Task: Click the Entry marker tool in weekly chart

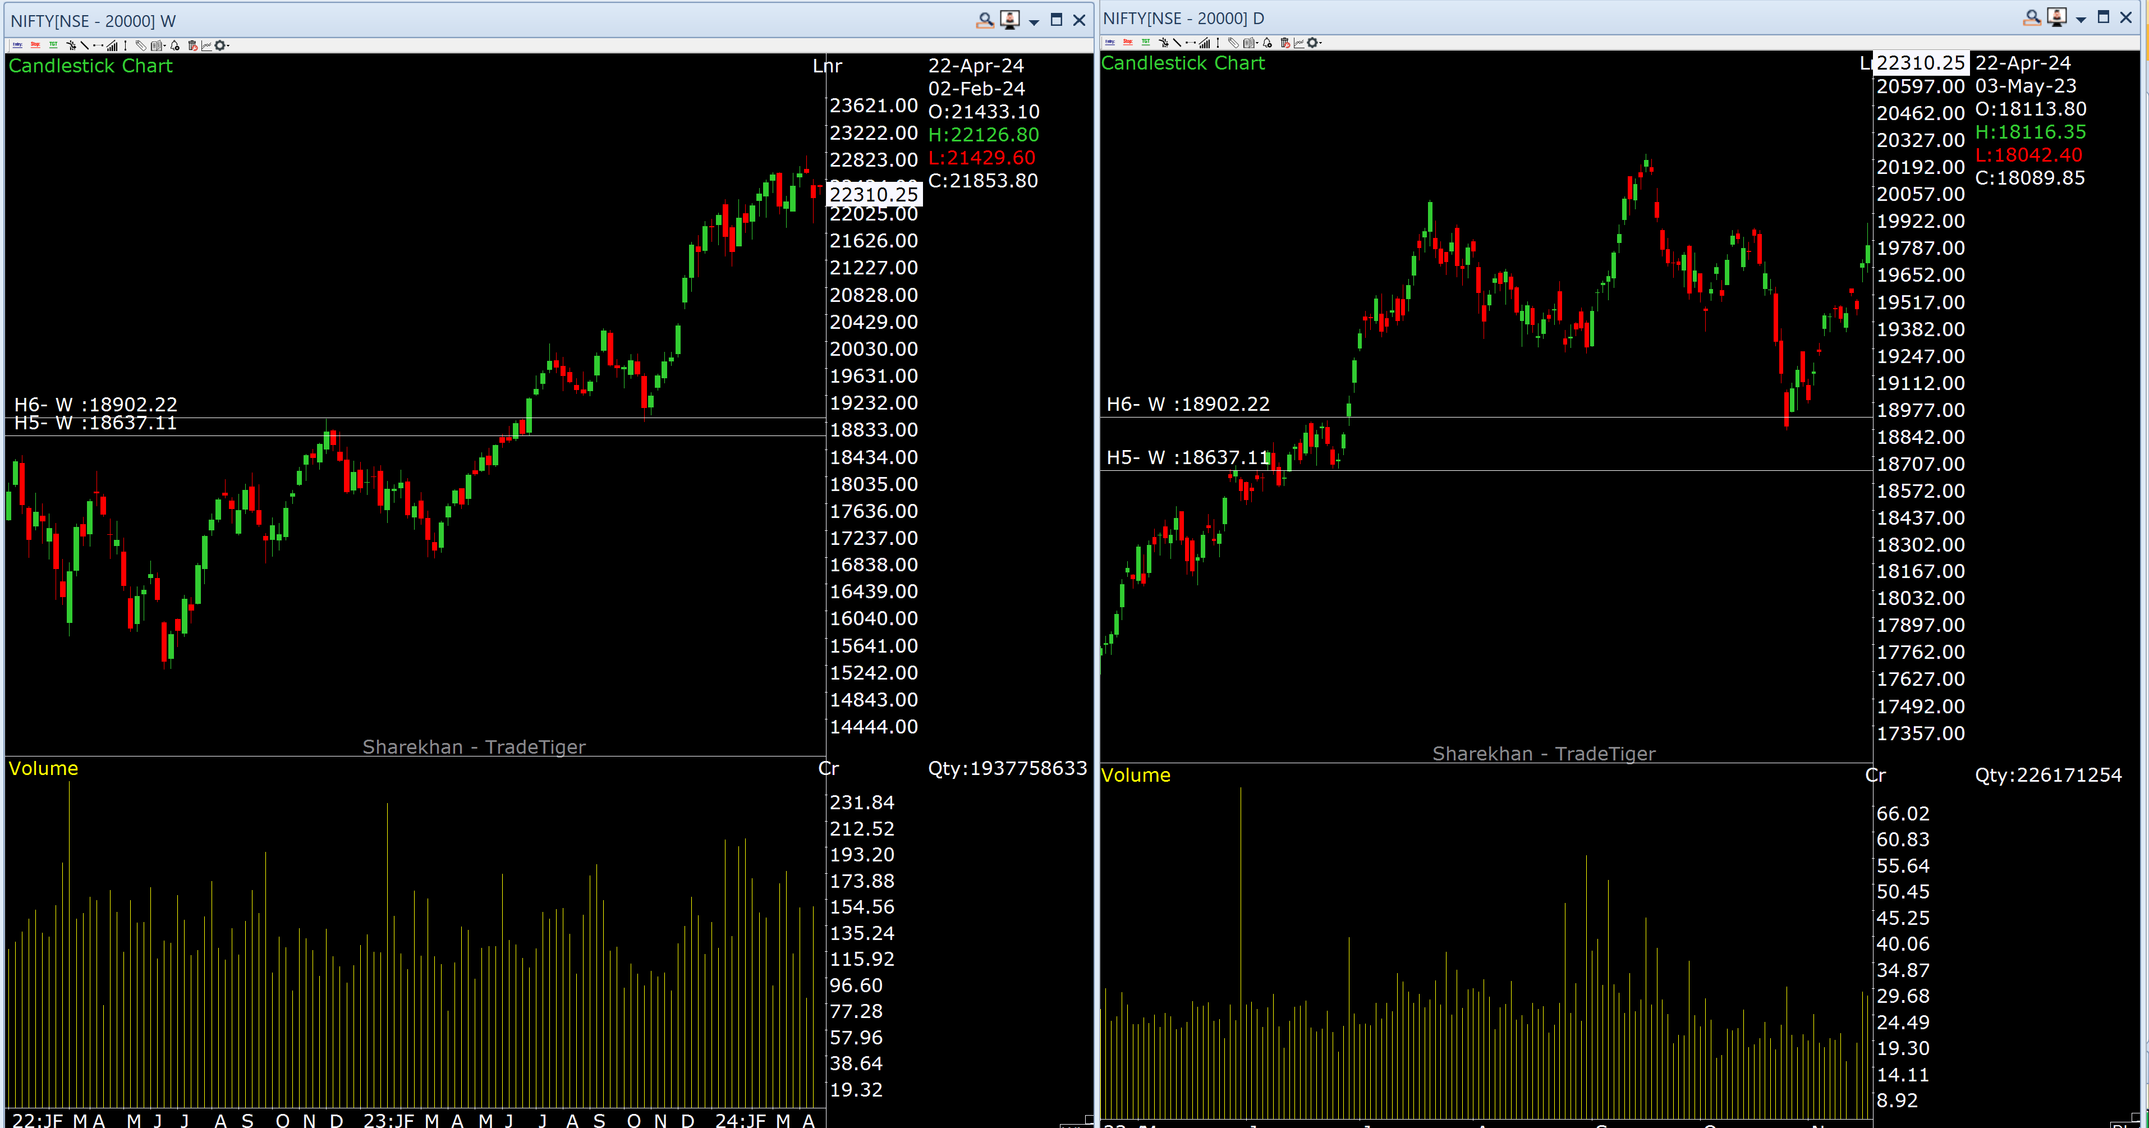Action: (x=17, y=45)
